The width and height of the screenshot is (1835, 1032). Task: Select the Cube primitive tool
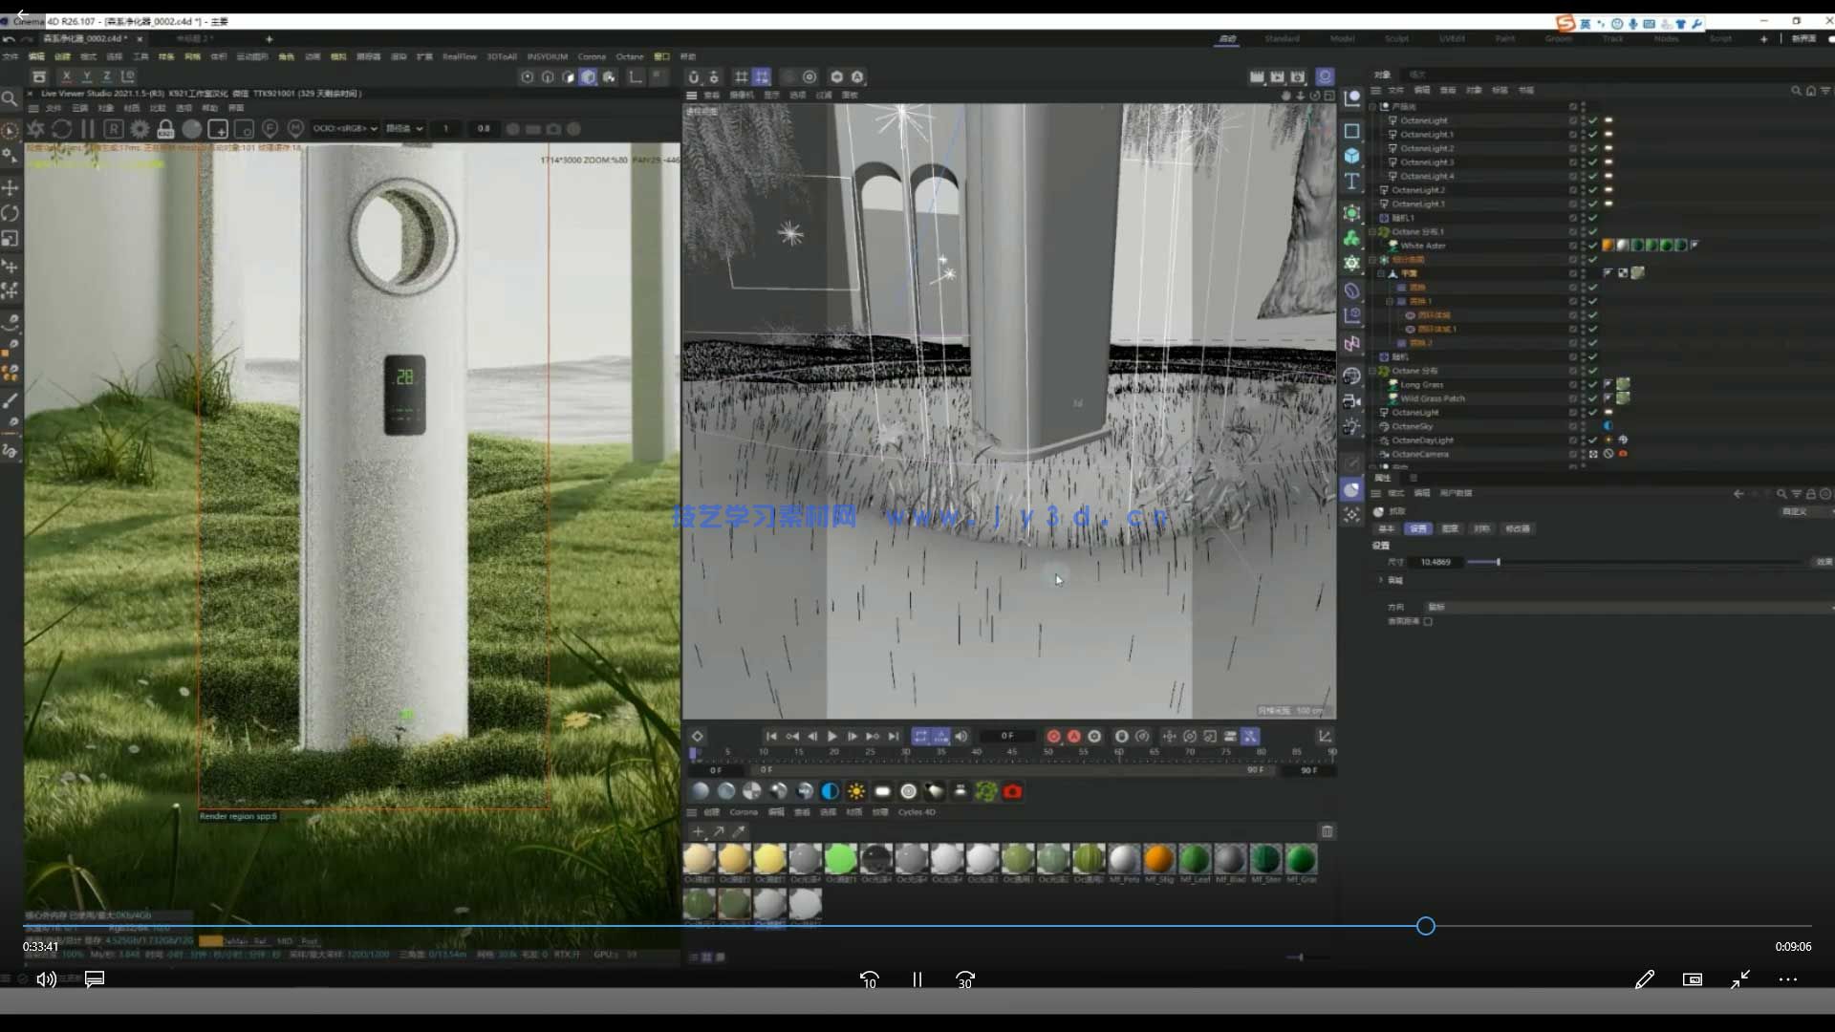1351,156
